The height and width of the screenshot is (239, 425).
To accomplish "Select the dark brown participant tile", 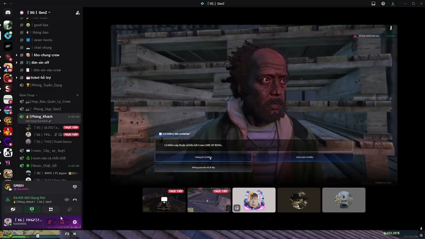I will coord(299,200).
